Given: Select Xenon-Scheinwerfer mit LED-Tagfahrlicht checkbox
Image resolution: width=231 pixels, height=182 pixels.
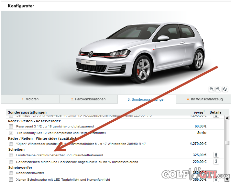Looking at the screenshot, I should [x=11, y=179].
